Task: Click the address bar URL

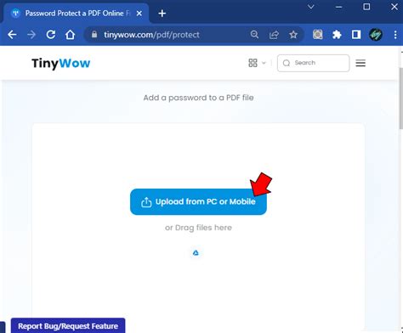Action: [151, 35]
